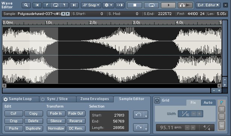The height and width of the screenshot is (136, 231).
Task: Close the Wave Editor with X
Action: (225, 5)
